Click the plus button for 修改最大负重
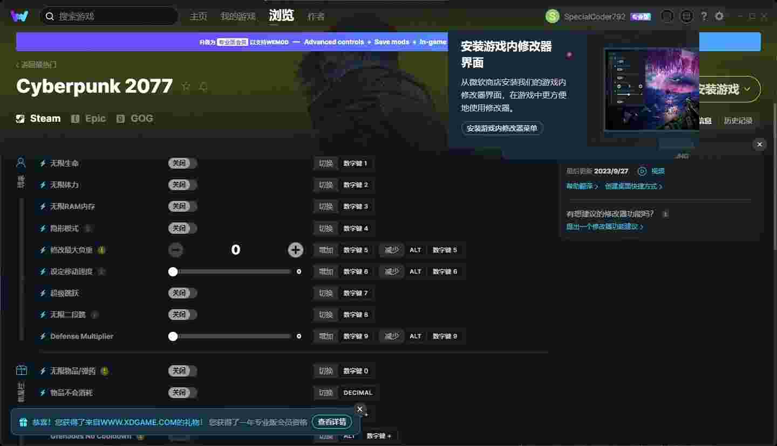Viewport: 777px width, 446px height. pyautogui.click(x=295, y=250)
